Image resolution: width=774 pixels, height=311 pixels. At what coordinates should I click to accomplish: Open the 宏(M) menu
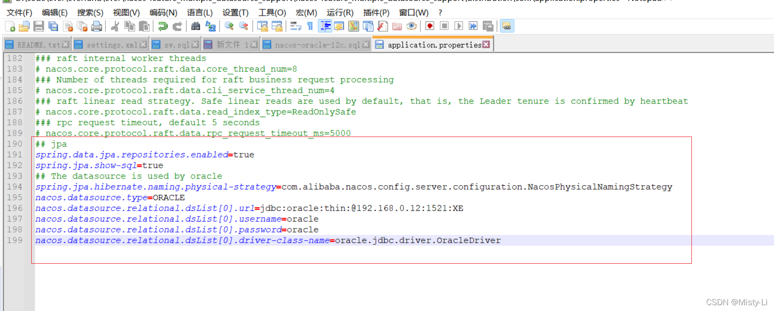[306, 12]
